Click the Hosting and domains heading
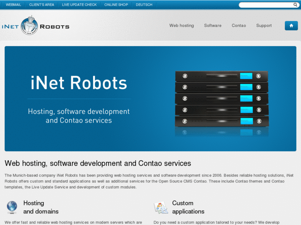The height and width of the screenshot is (225, 301). [x=41, y=207]
